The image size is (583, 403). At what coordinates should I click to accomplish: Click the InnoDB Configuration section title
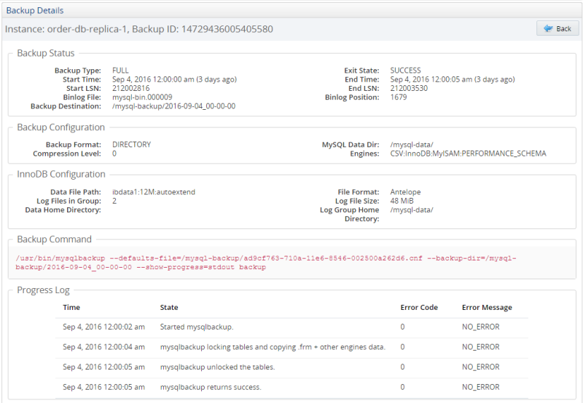coord(61,174)
